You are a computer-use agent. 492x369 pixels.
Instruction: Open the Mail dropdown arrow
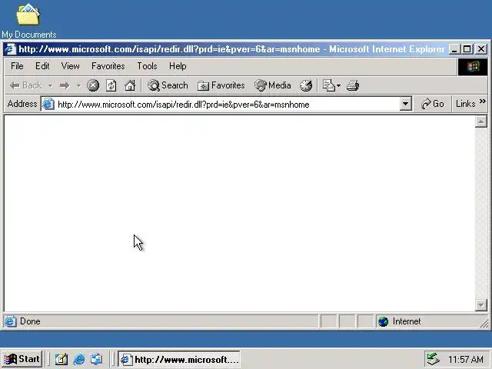pos(338,85)
